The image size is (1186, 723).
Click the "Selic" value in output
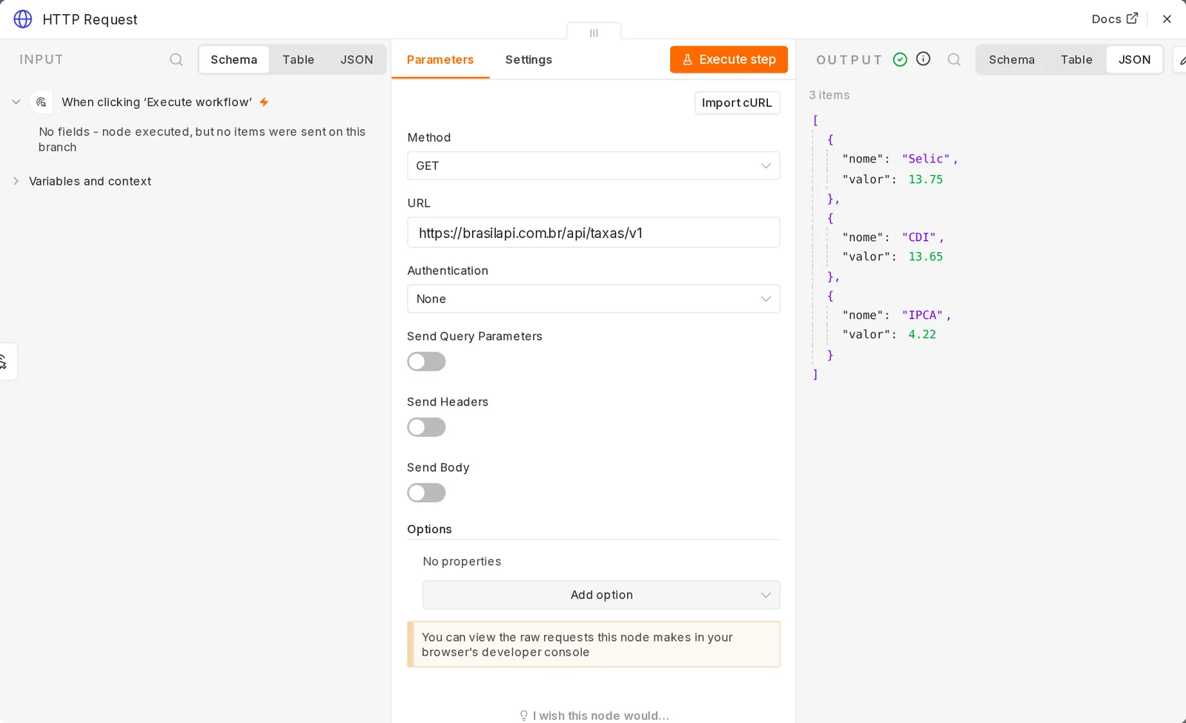click(x=926, y=159)
